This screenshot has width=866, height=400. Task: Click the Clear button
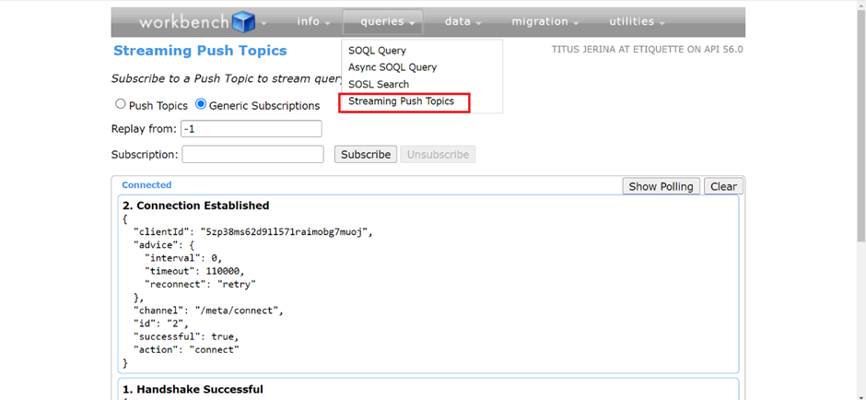tap(723, 186)
